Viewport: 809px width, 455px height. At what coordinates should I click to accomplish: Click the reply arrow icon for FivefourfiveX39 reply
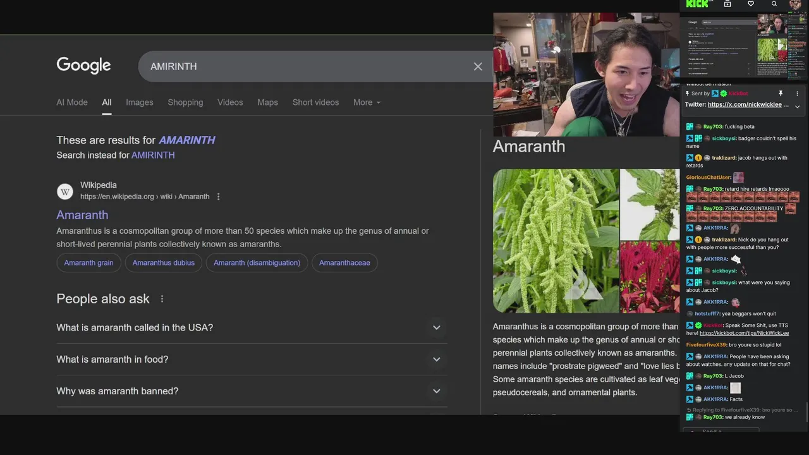tap(689, 410)
